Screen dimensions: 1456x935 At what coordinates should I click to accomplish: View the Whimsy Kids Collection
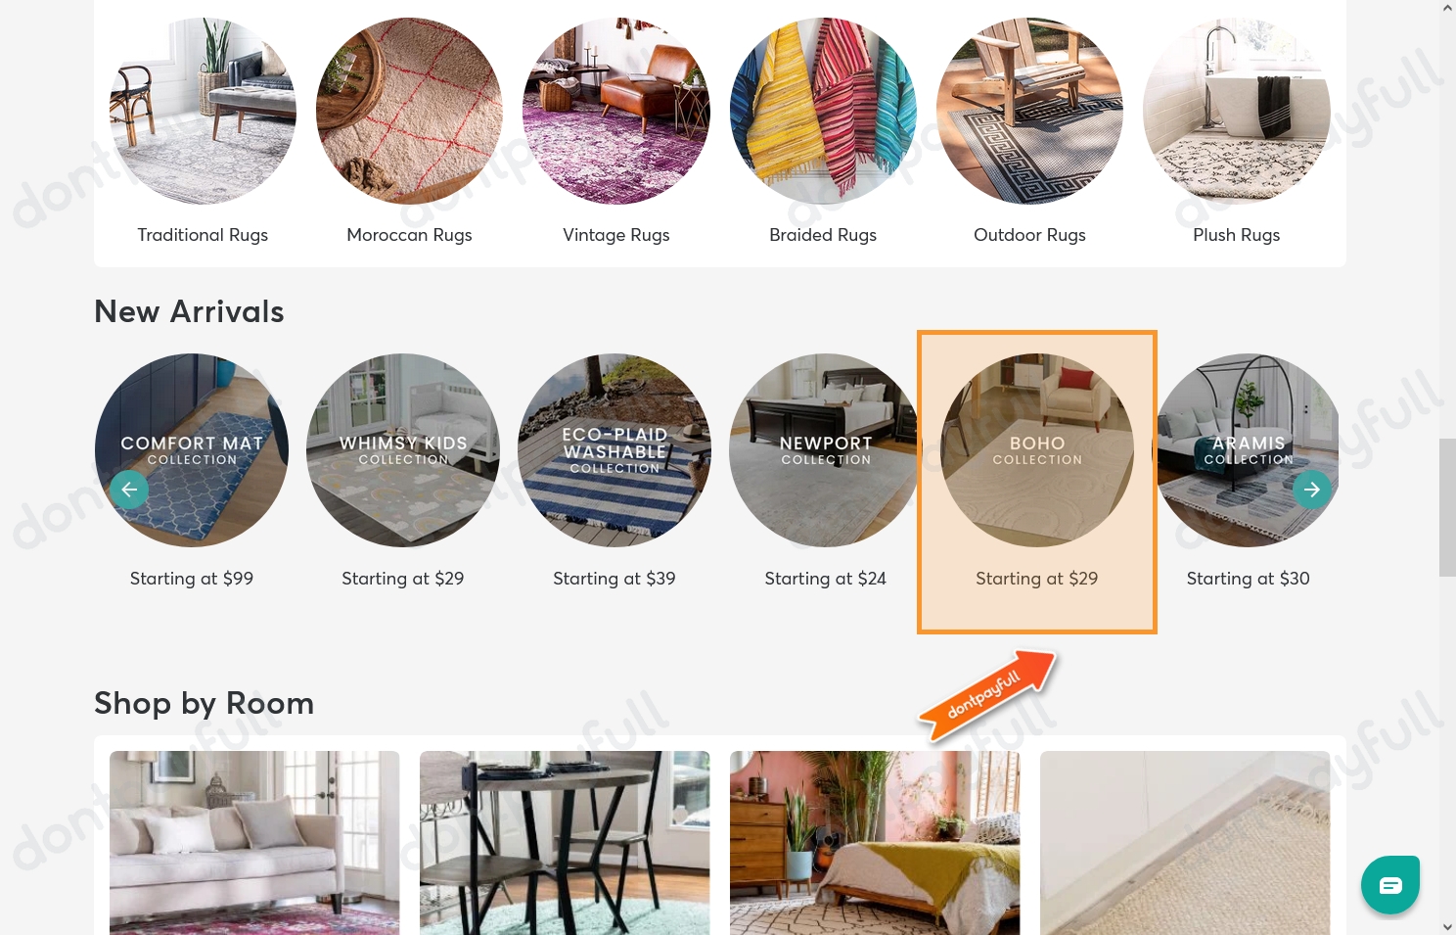403,450
